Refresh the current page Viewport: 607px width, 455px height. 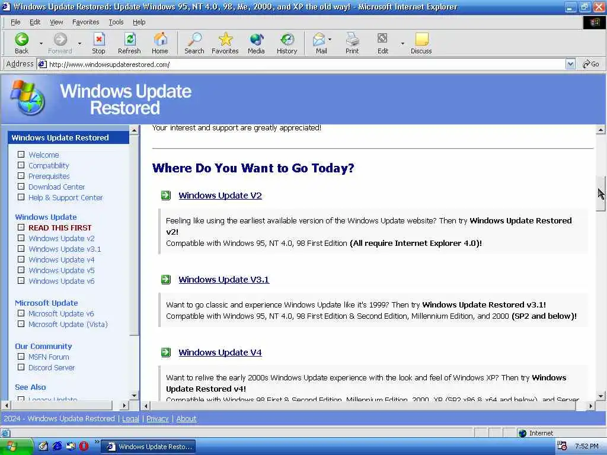click(129, 43)
